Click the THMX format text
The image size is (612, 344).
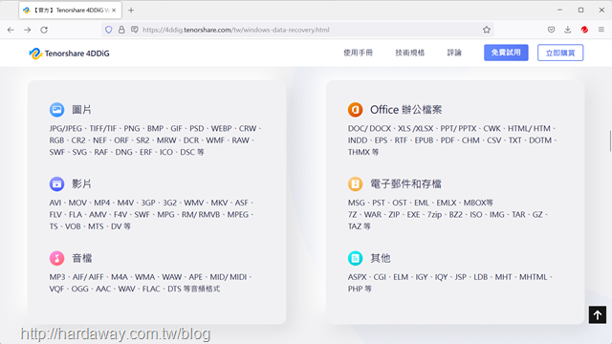[x=359, y=152]
